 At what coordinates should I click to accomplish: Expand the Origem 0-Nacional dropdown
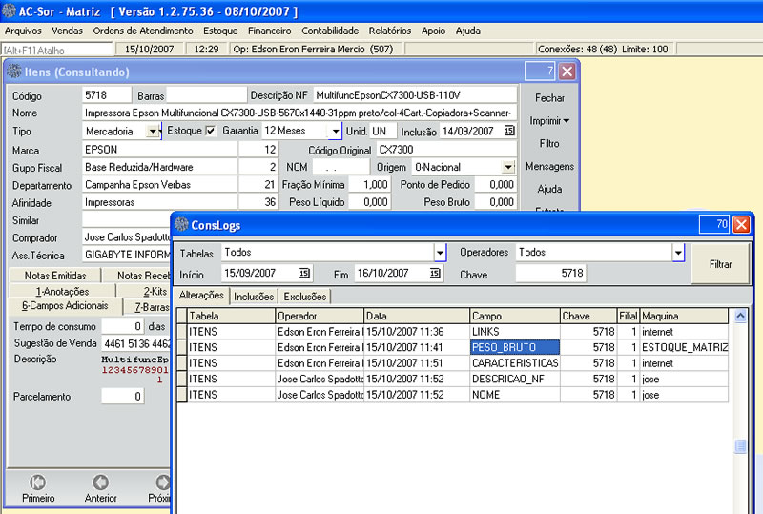508,167
